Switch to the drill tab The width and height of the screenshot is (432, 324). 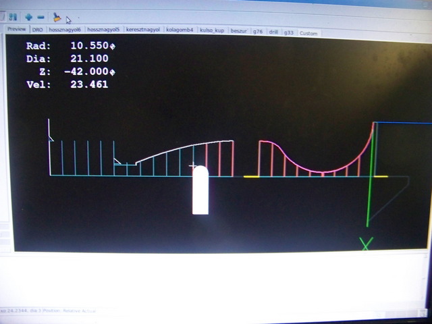(273, 32)
